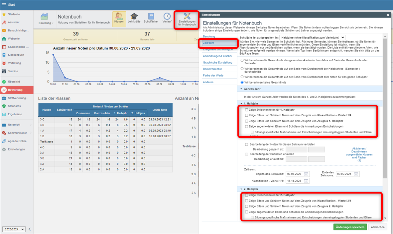Select the Bewertung sidebar icon
393x234 pixels.
[x=4, y=90]
